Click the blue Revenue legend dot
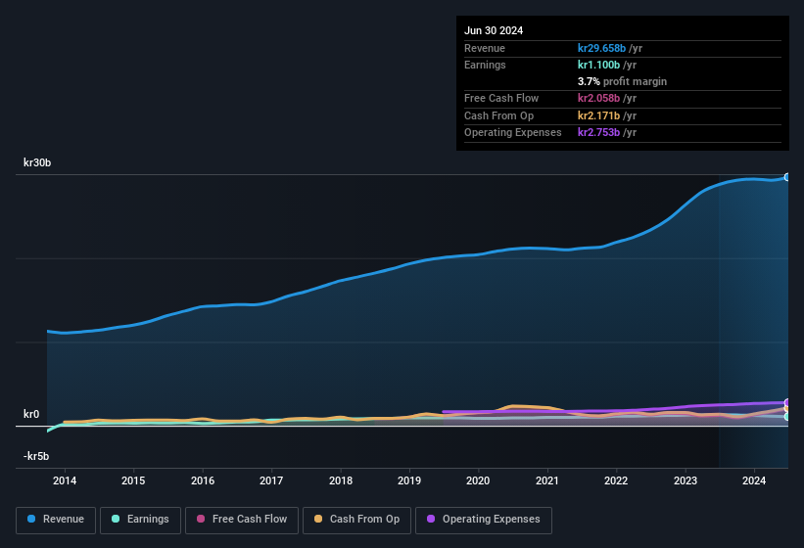 32,519
